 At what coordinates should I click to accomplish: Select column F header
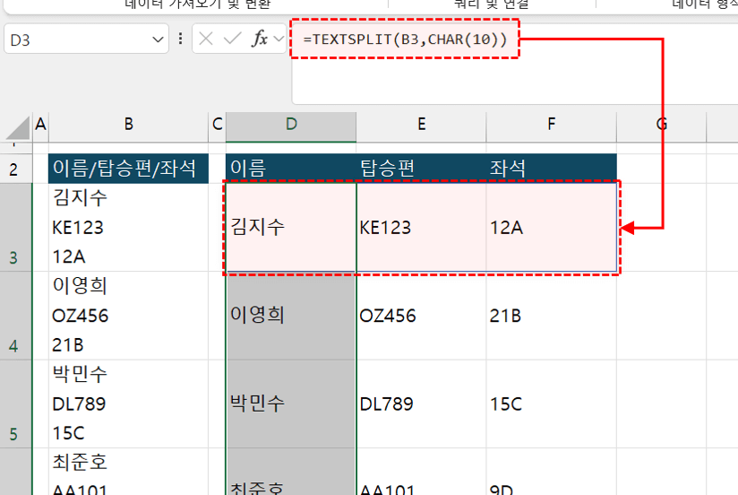(551, 126)
